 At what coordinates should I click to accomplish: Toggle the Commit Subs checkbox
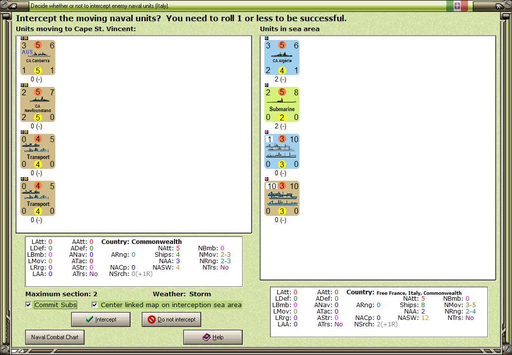point(29,305)
